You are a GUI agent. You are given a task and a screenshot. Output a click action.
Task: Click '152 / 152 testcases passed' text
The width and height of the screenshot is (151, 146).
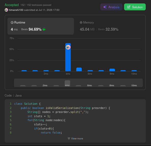[x=36, y=5]
